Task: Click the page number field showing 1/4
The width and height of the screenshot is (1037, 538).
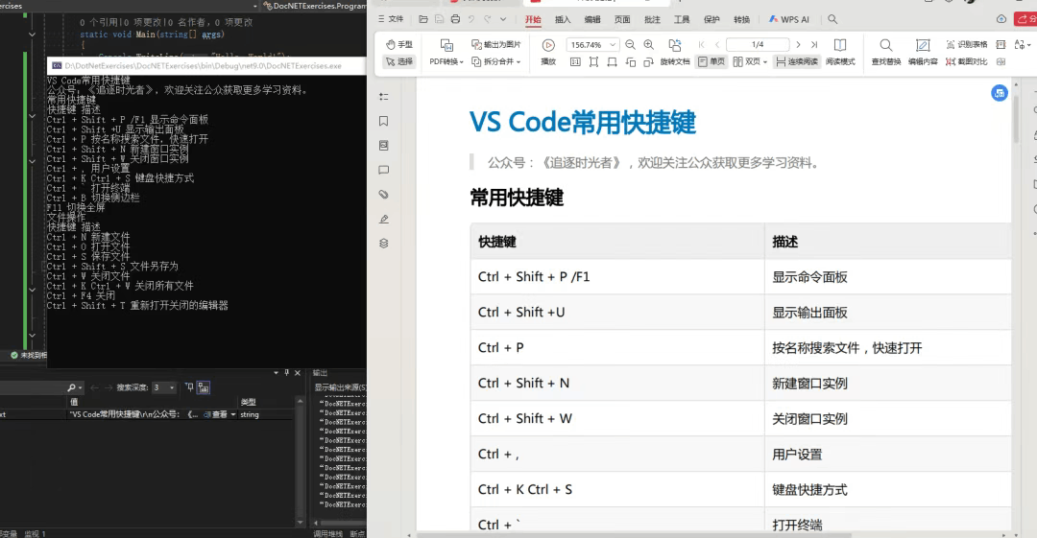Action: (758, 45)
